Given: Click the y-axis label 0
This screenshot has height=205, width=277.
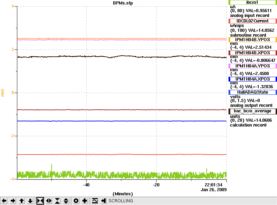Looking at the screenshot, I should [x=12, y=93].
